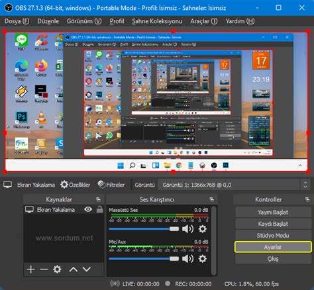
Task: Enable Stüdyo Modu
Action: coord(273,236)
